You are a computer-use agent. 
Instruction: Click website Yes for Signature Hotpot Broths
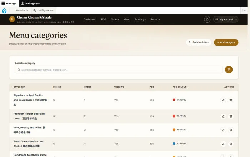[116, 100]
